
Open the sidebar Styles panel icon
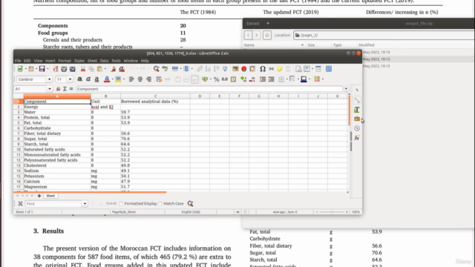357,110
